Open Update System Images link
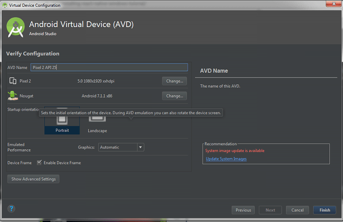This screenshot has width=343, height=222. click(x=226, y=159)
